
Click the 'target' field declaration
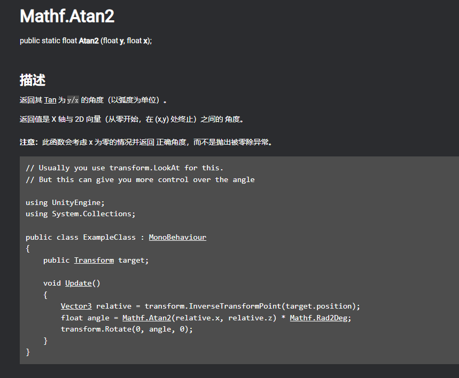(x=96, y=260)
